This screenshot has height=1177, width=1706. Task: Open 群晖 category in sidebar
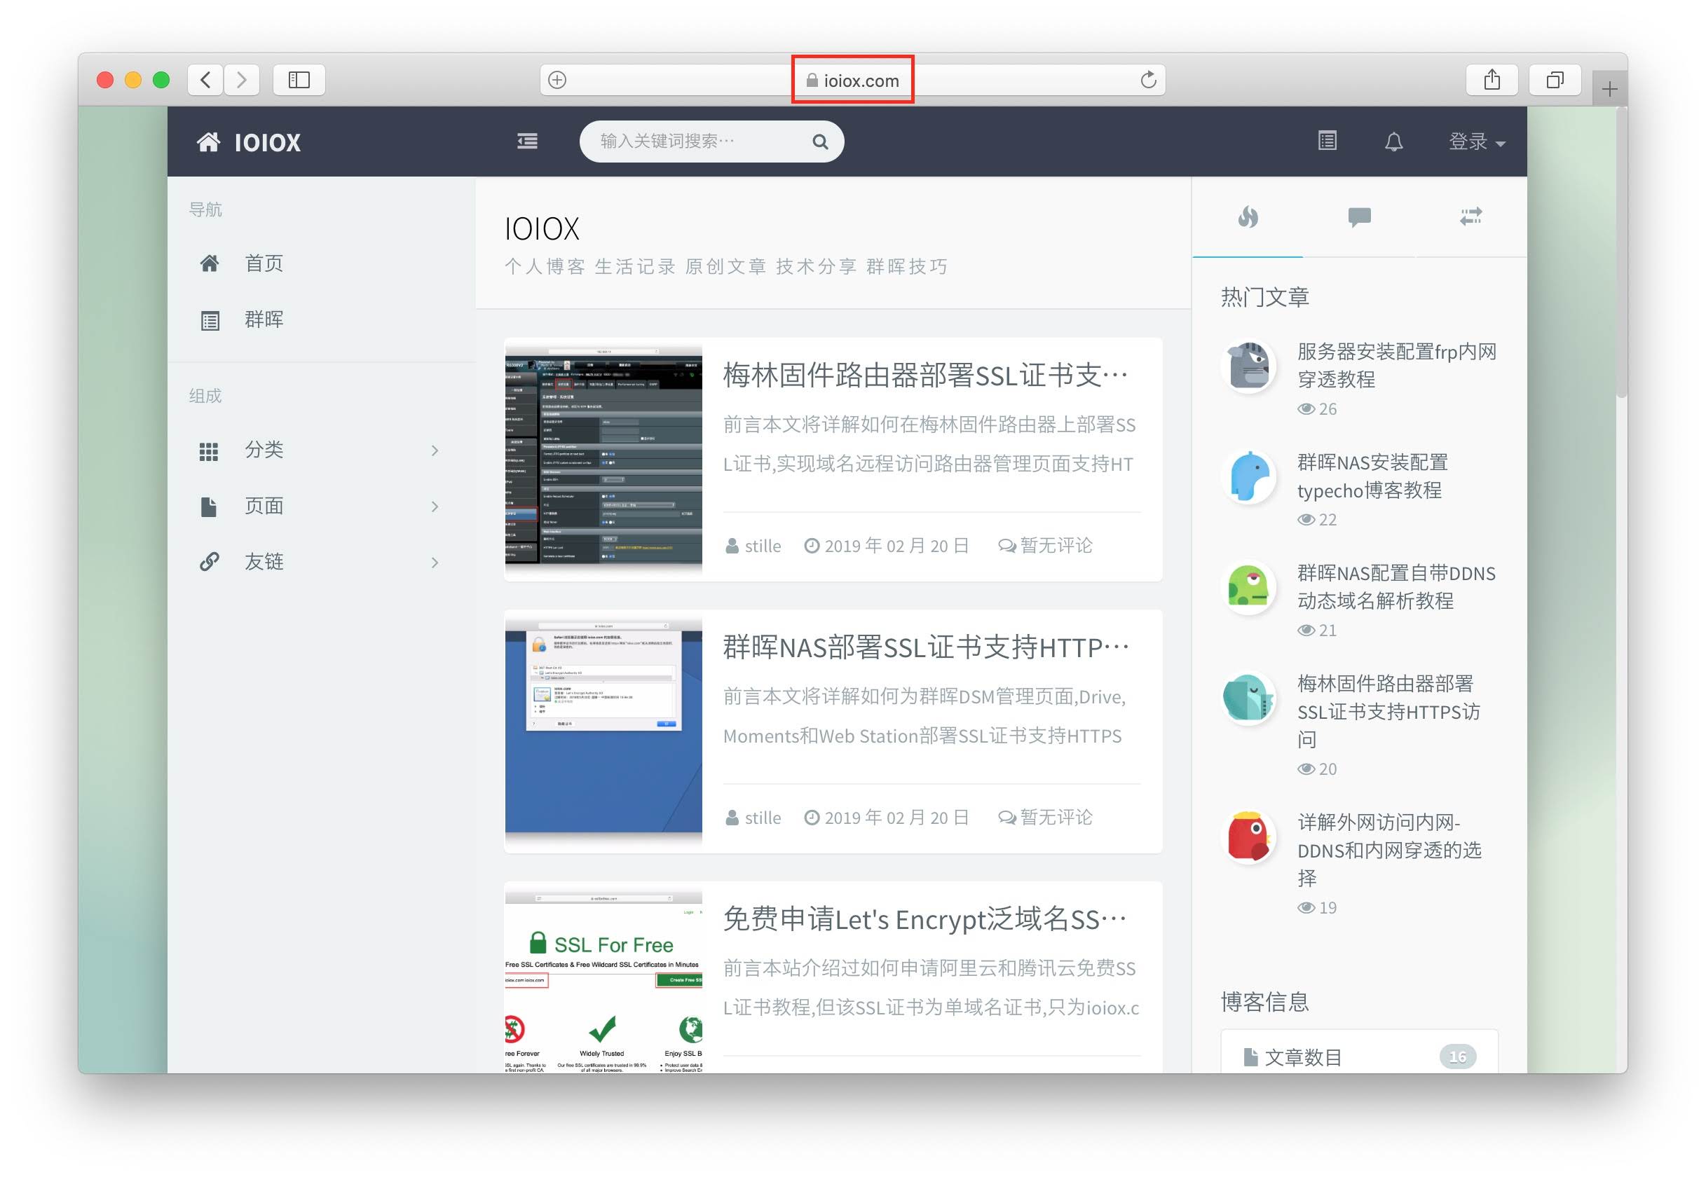click(x=264, y=319)
